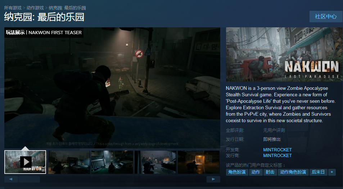
Task: Open the 动作游戏 breadcrumb category
Action: [x=35, y=8]
